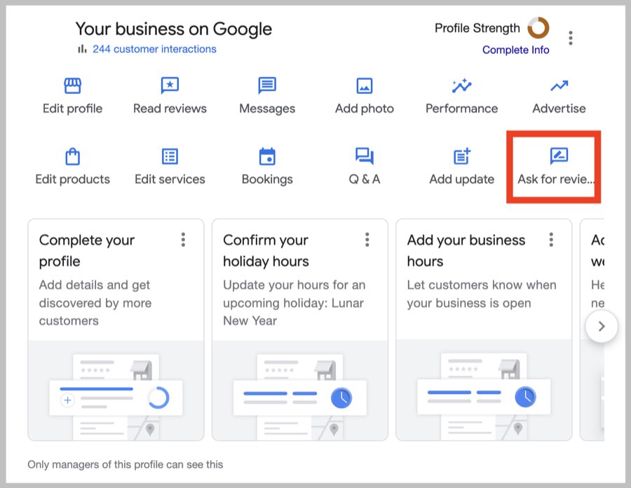Screen dimensions: 631x488
Task: Click the Complete Info link
Action: tap(516, 50)
